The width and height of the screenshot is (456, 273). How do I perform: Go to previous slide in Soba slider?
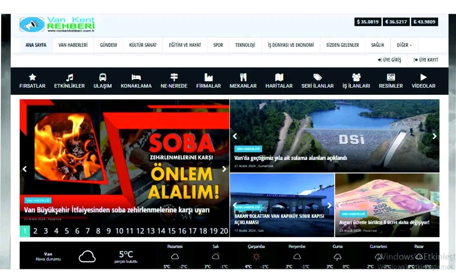(x=25, y=169)
